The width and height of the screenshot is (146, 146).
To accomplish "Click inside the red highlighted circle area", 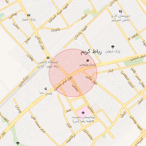I will click(73, 73).
